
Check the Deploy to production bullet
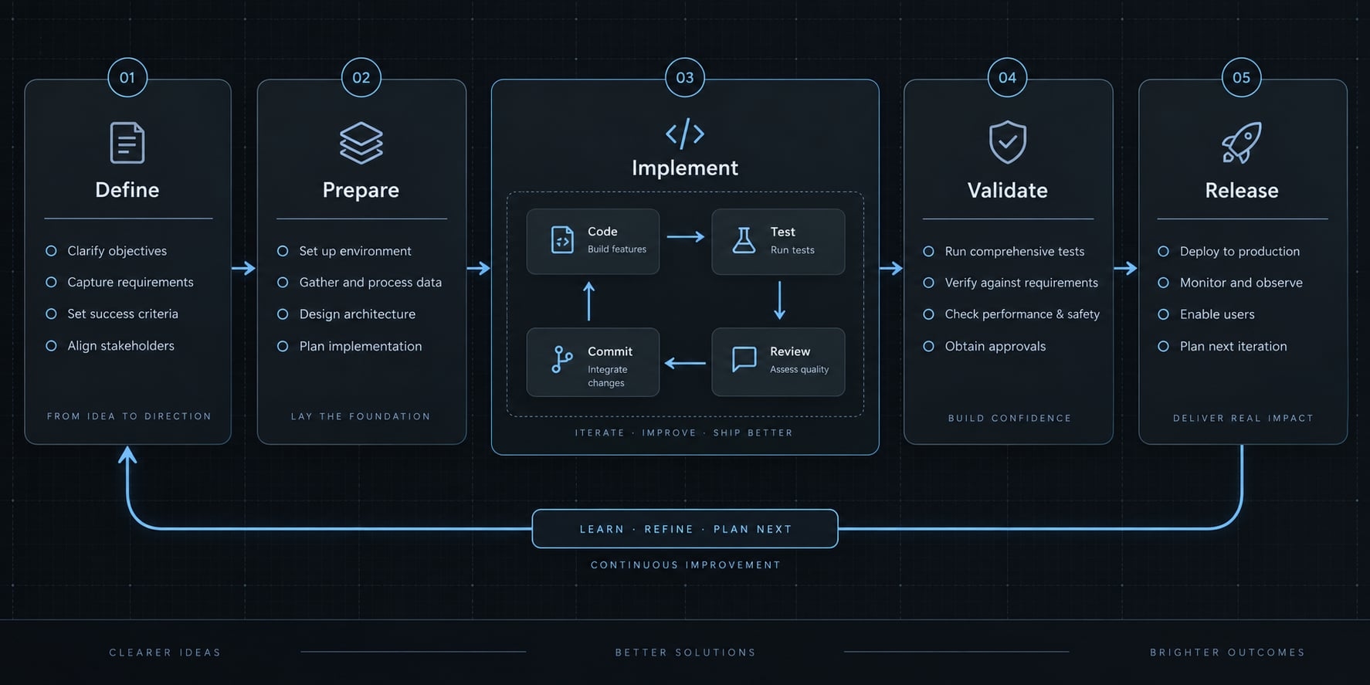click(x=1163, y=252)
